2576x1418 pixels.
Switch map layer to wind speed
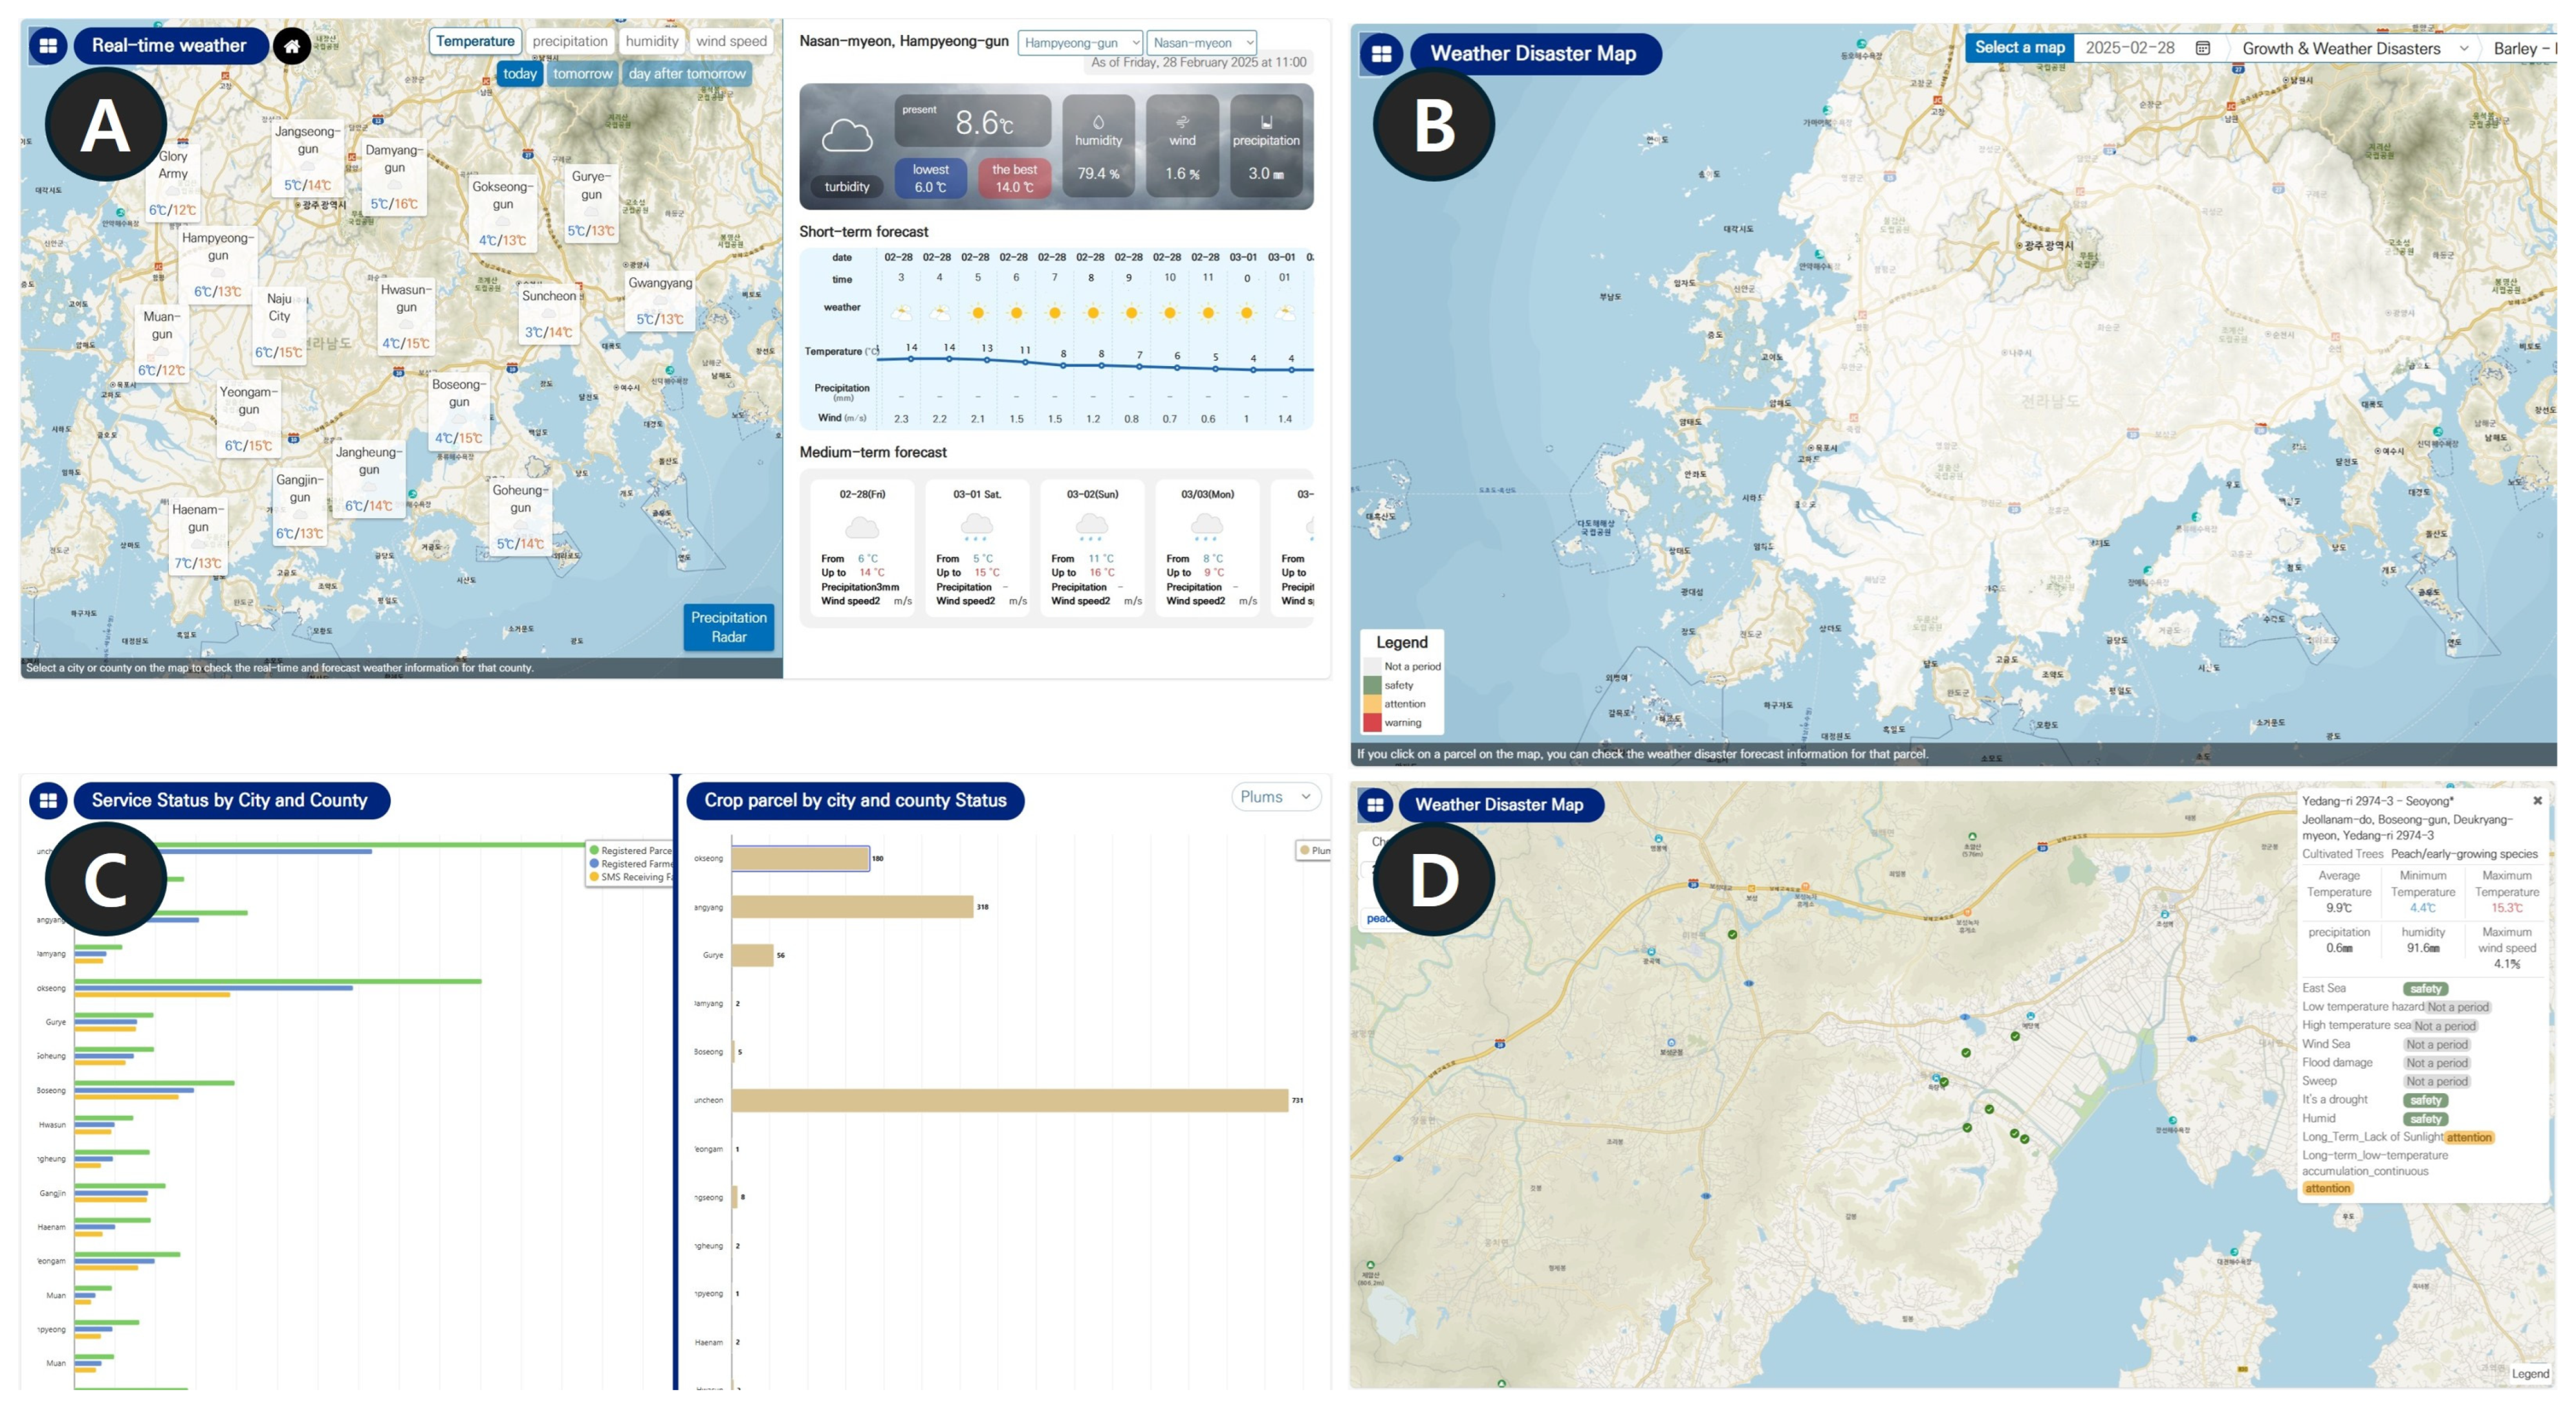731,41
